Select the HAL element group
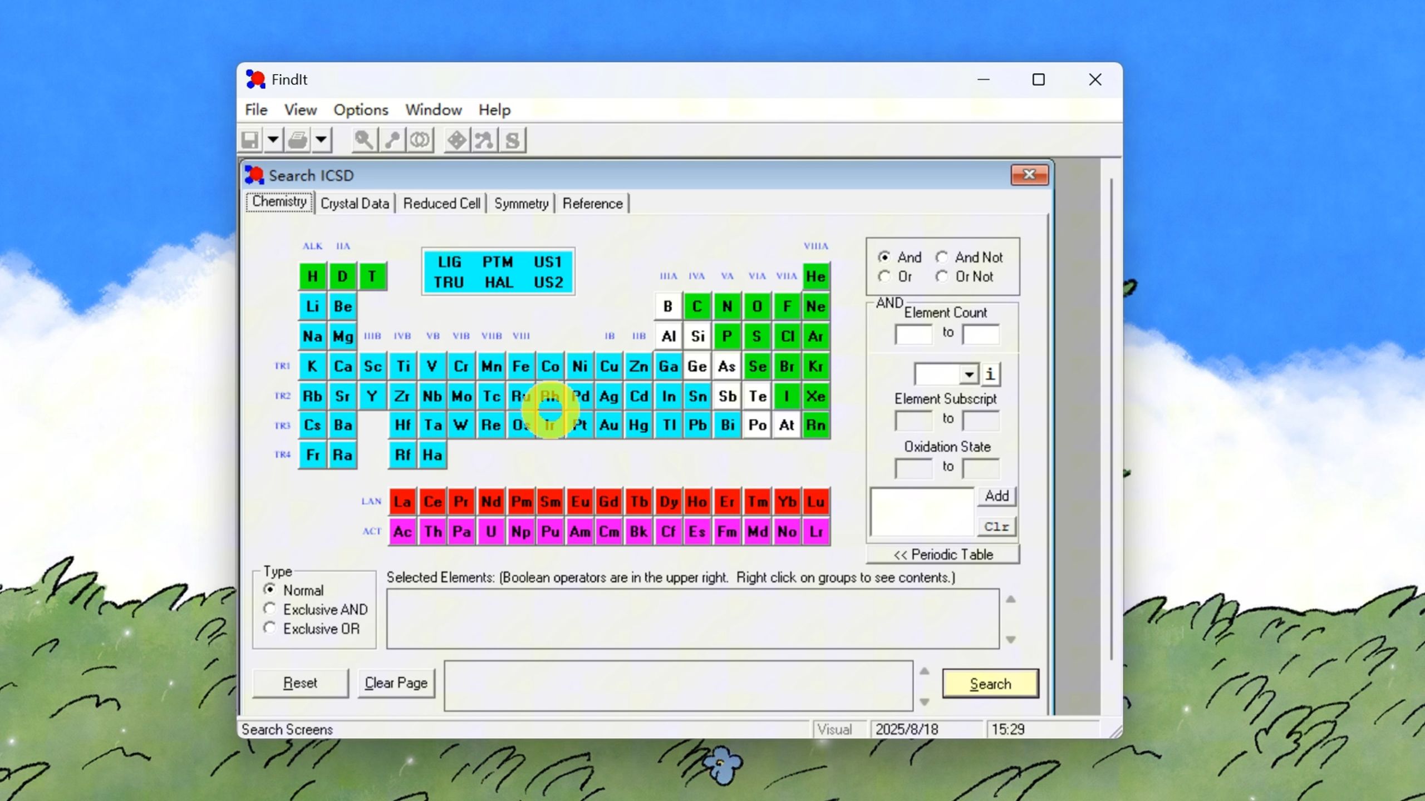Image resolution: width=1425 pixels, height=801 pixels. click(499, 283)
